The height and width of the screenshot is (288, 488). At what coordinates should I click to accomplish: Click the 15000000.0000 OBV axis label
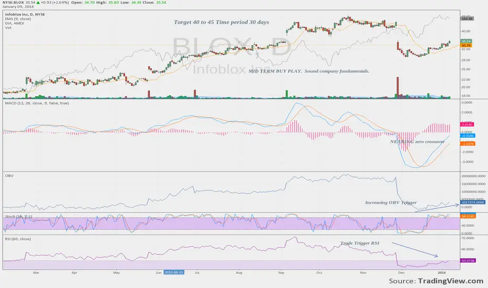tap(473, 184)
